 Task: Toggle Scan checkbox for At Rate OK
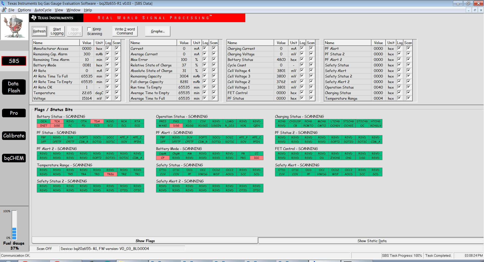tap(117, 87)
